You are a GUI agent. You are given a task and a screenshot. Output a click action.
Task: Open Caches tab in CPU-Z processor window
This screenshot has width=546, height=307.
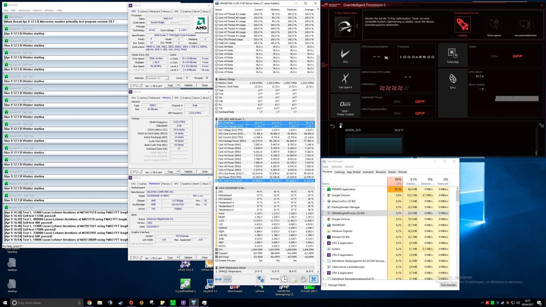pos(143,11)
